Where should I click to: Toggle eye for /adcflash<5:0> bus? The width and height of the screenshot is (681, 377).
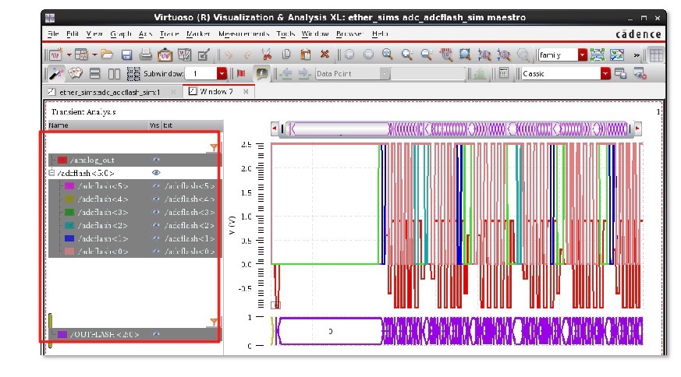(x=156, y=173)
